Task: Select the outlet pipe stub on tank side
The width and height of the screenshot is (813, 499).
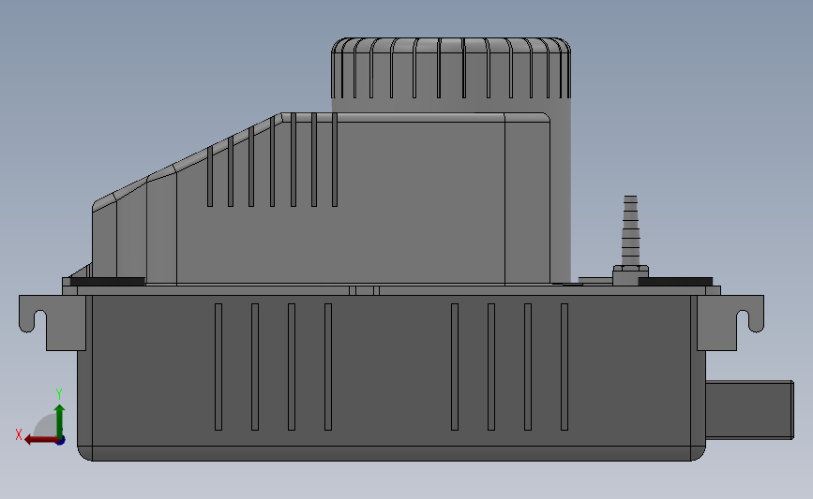Action: tap(750, 410)
